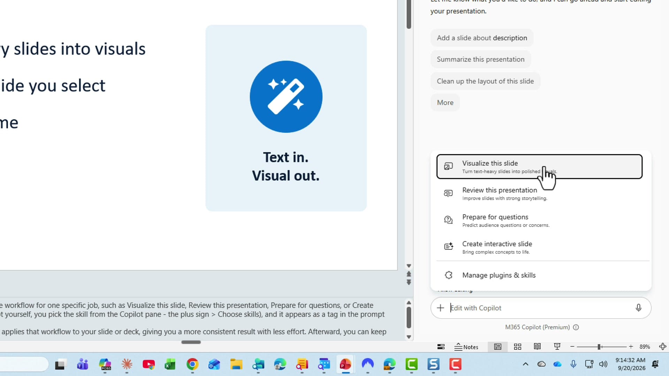
Task: Select the Visualize this slide skill
Action: click(x=539, y=167)
